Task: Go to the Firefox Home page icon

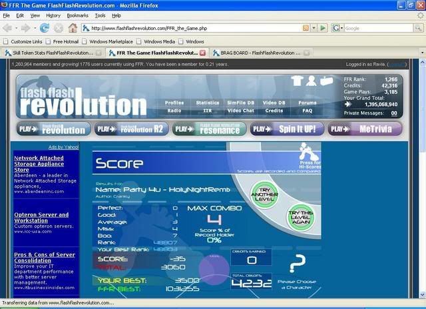Action: pyautogui.click(x=73, y=28)
